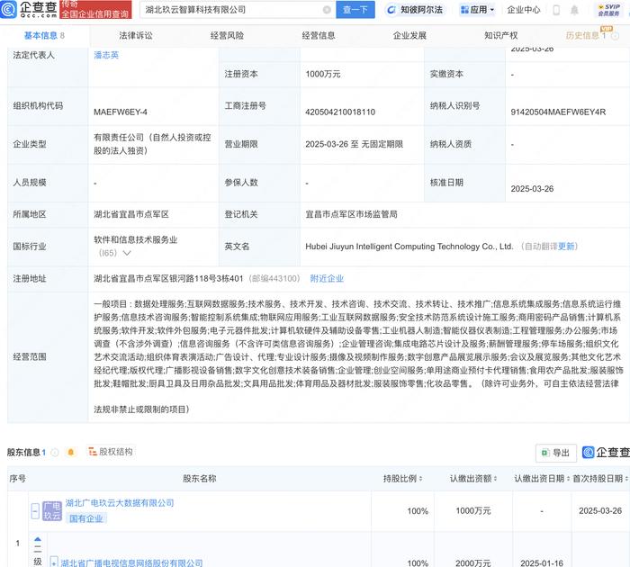Click info icon next to 股东信息
Screen dimensions: 630x567
[x=55, y=453]
